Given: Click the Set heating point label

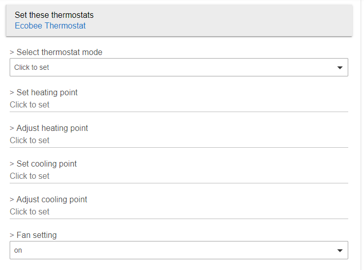Looking at the screenshot, I should pos(44,92).
